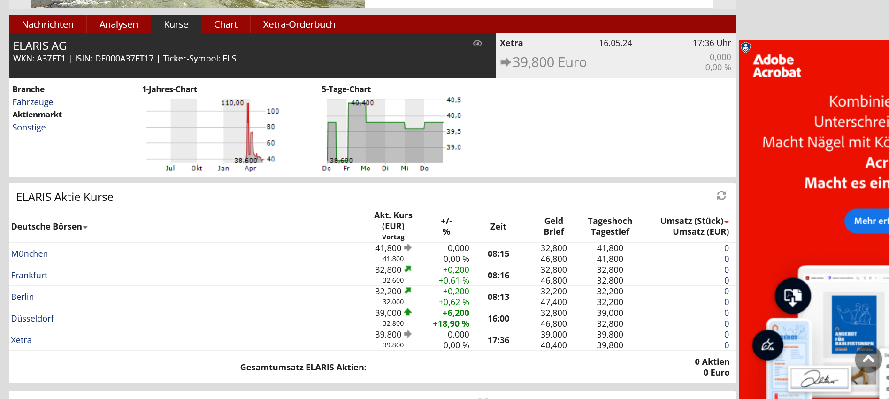Open the Fahrzeuge branch link

[33, 102]
